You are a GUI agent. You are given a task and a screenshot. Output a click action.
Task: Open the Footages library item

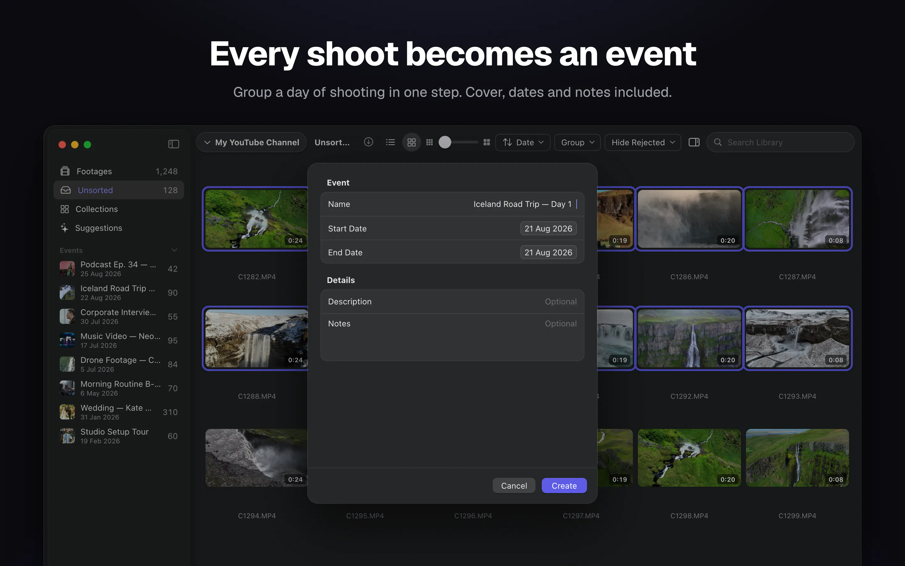coord(118,171)
